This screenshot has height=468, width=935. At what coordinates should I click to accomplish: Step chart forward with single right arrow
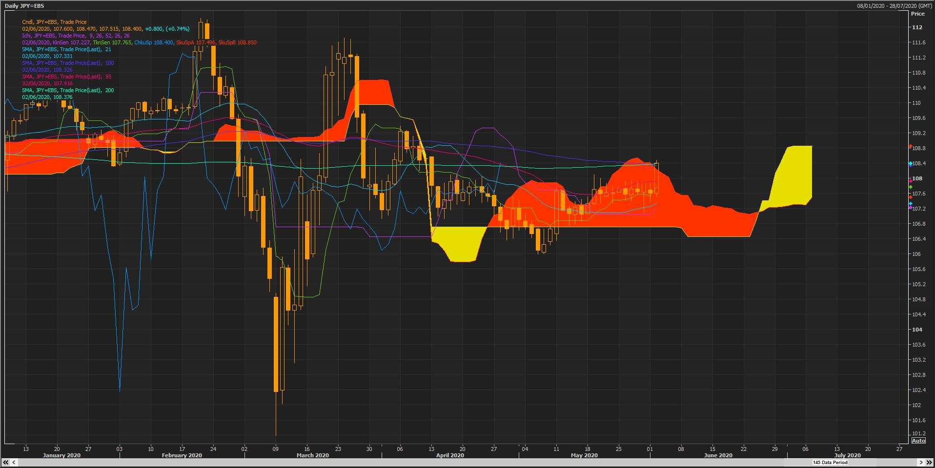tap(921, 462)
